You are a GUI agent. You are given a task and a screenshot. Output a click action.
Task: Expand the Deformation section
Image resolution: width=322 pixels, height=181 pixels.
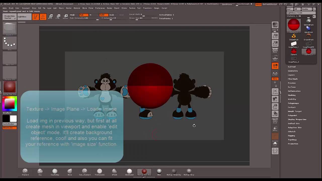click(x=294, y=91)
